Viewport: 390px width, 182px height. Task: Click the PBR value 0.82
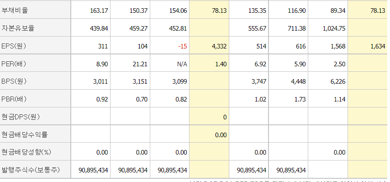coord(181,100)
